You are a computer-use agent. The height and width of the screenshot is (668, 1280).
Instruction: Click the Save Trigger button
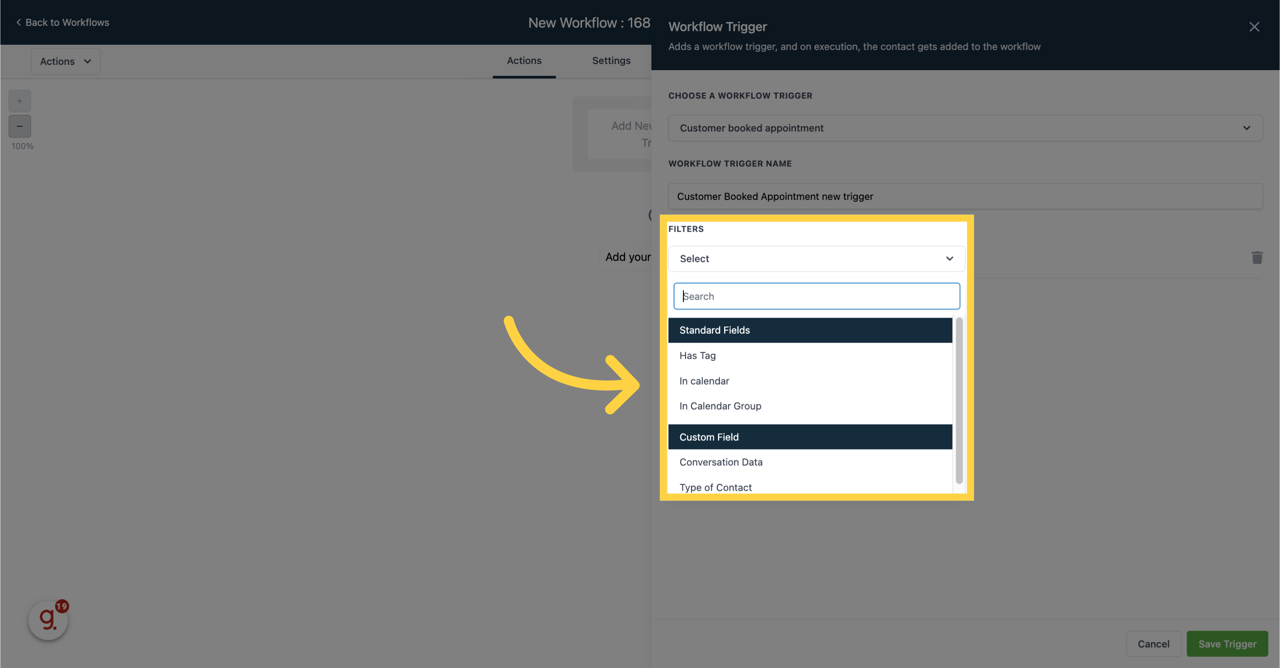click(x=1227, y=643)
